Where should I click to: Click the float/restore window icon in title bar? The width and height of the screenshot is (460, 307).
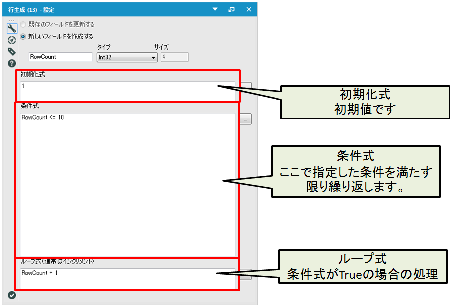pos(231,9)
